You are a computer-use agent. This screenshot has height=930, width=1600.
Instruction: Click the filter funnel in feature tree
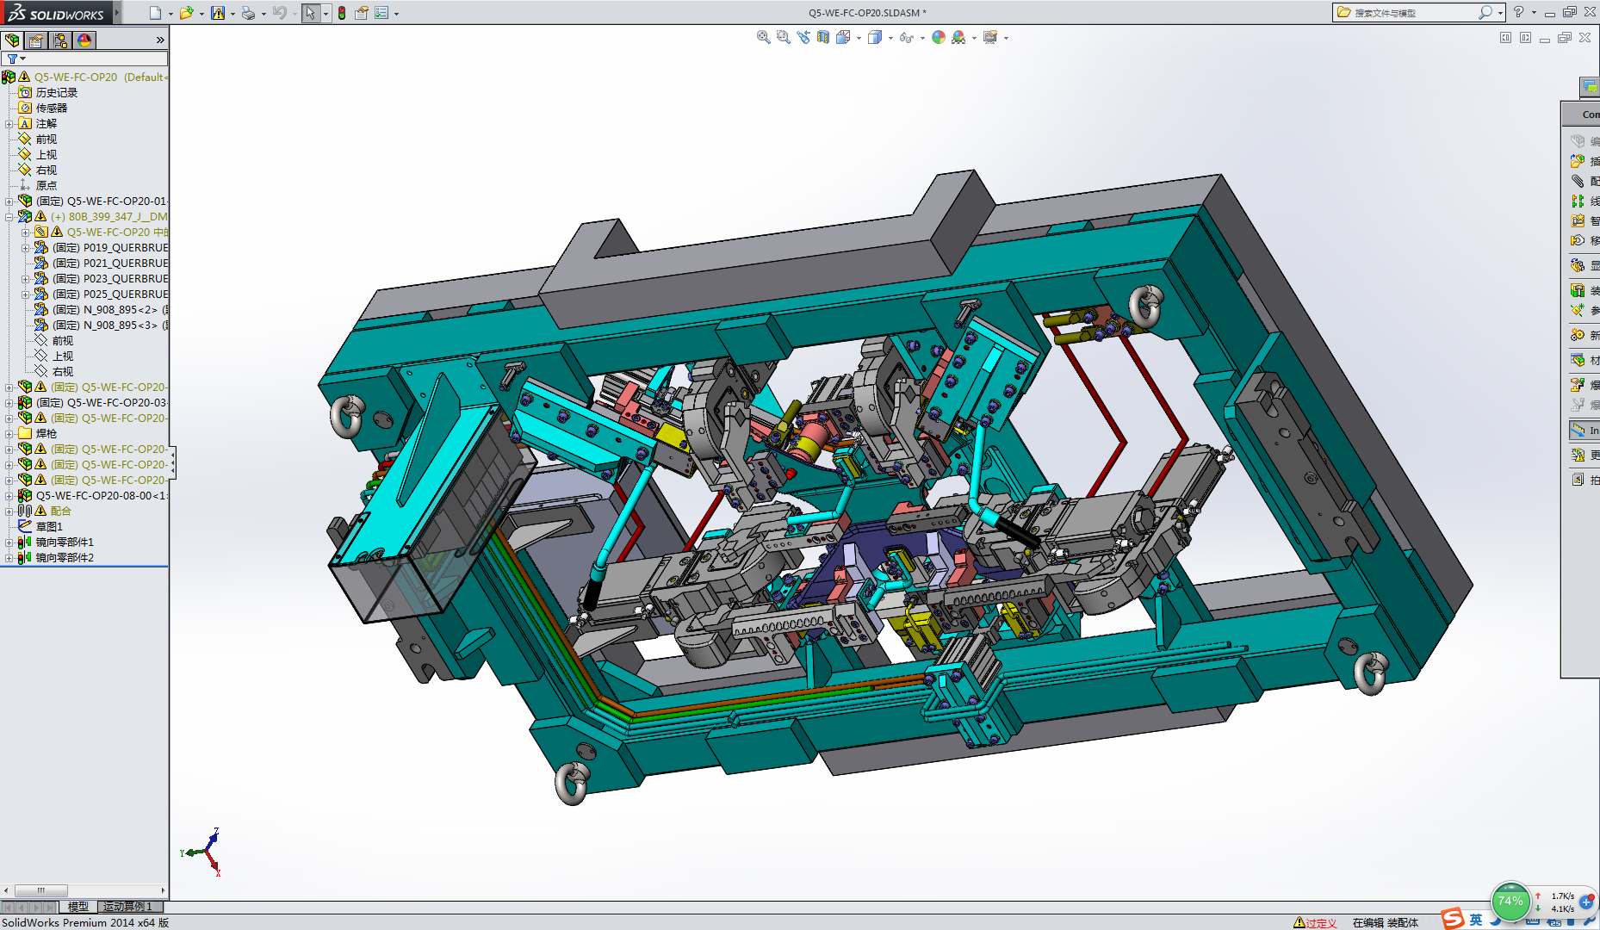[12, 59]
